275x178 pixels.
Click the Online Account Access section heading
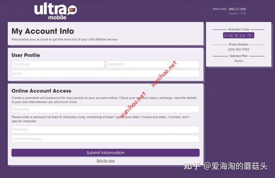pos(41,91)
